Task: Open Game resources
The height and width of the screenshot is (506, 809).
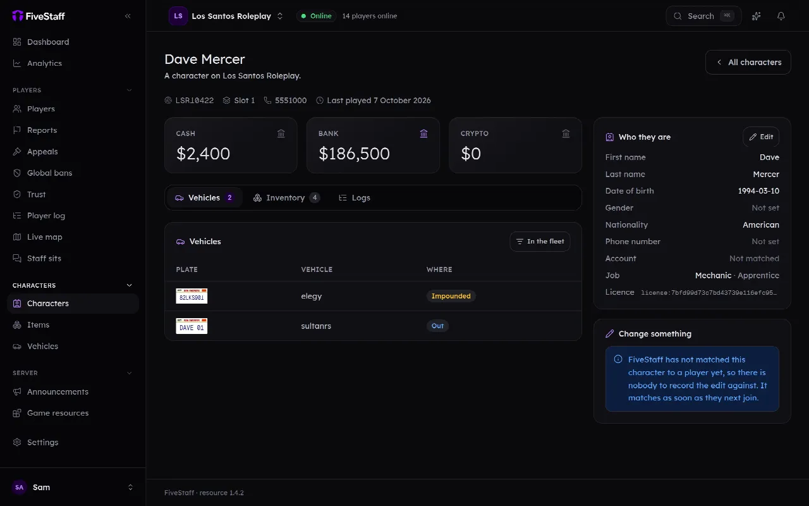Action: click(73, 413)
